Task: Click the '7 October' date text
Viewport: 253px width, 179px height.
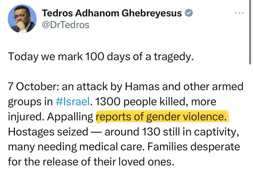Action: click(30, 87)
